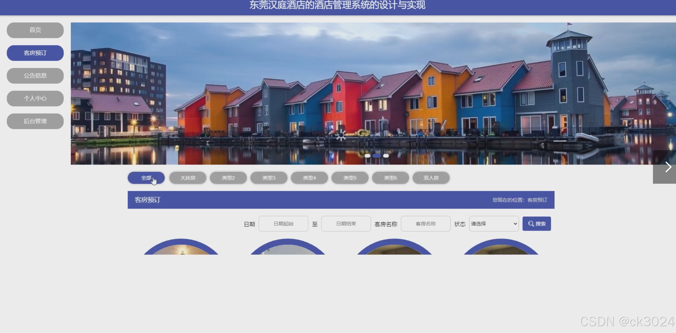Image resolution: width=676 pixels, height=333 pixels.
Task: Go to the 首页 sidebar menu
Action: point(35,30)
